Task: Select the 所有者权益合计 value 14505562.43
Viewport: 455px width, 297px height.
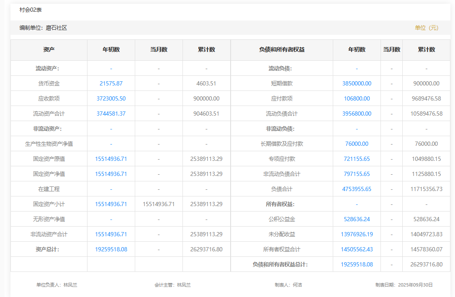Action: (x=357, y=249)
